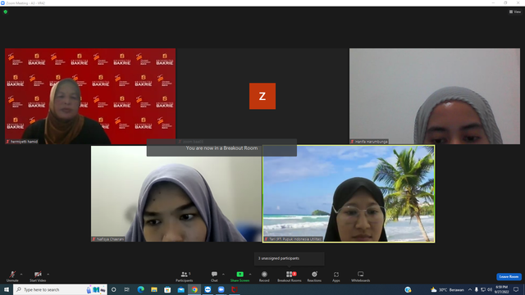Expand video options arrow beside Start Video
This screenshot has height=295, width=525.
coord(48,275)
